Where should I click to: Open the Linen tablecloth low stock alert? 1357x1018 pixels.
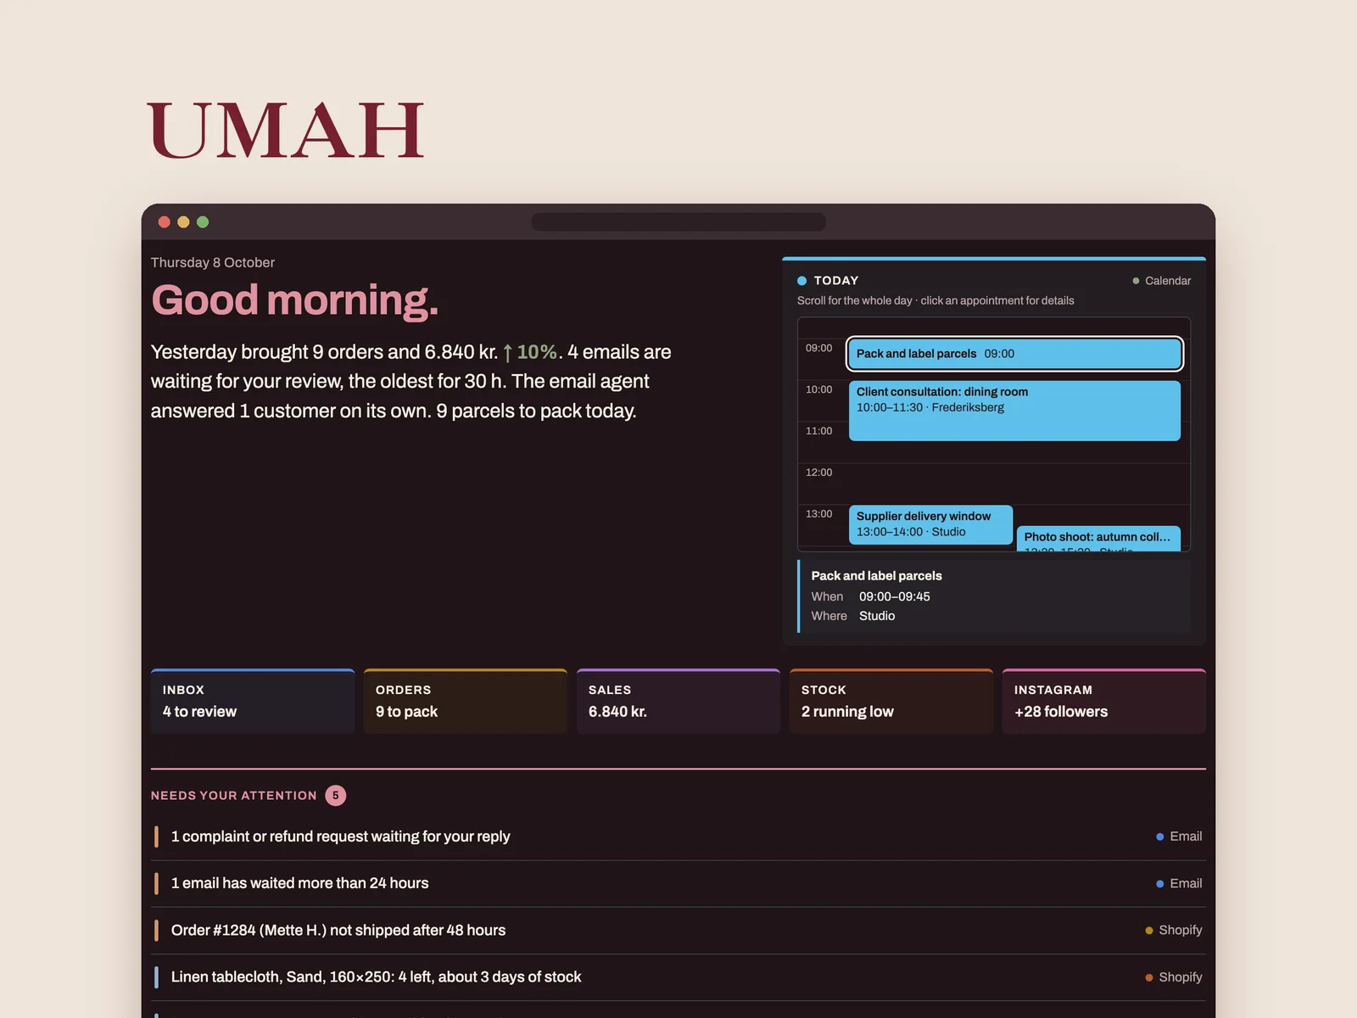pyautogui.click(x=678, y=977)
